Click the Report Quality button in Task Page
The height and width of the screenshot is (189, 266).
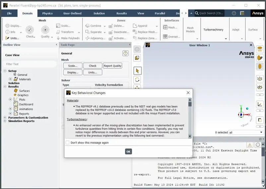click(112, 66)
